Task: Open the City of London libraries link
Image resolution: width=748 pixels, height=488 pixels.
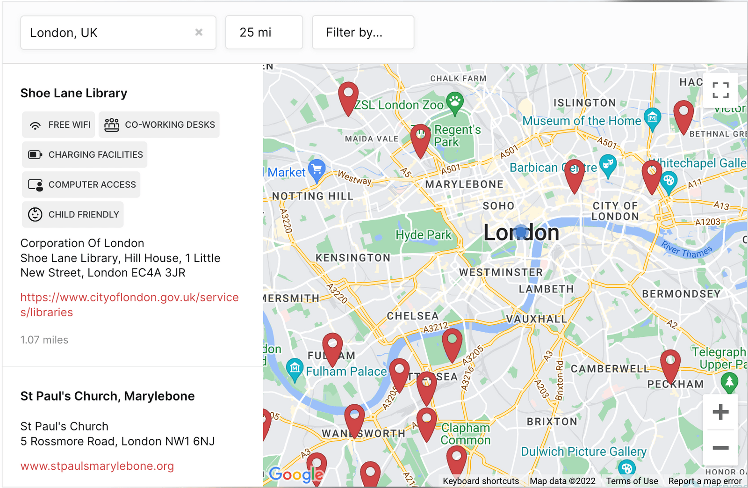Action: 129,305
